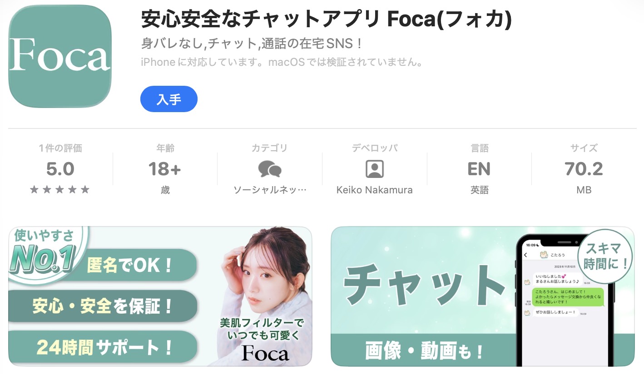
Task: Click the 5.0 rating score
Action: point(60,169)
